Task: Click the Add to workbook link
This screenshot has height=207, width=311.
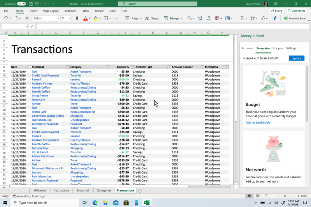Action: click(258, 122)
